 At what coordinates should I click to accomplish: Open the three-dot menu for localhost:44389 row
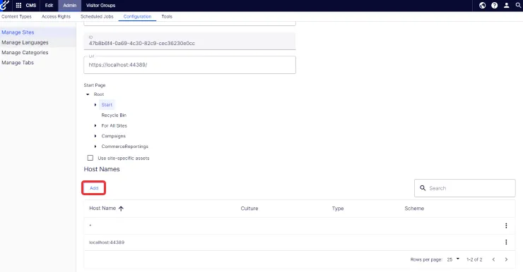coord(506,242)
